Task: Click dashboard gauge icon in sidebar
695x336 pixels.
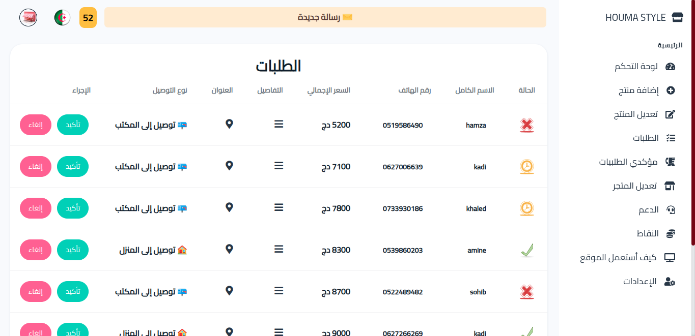Action: (671, 67)
